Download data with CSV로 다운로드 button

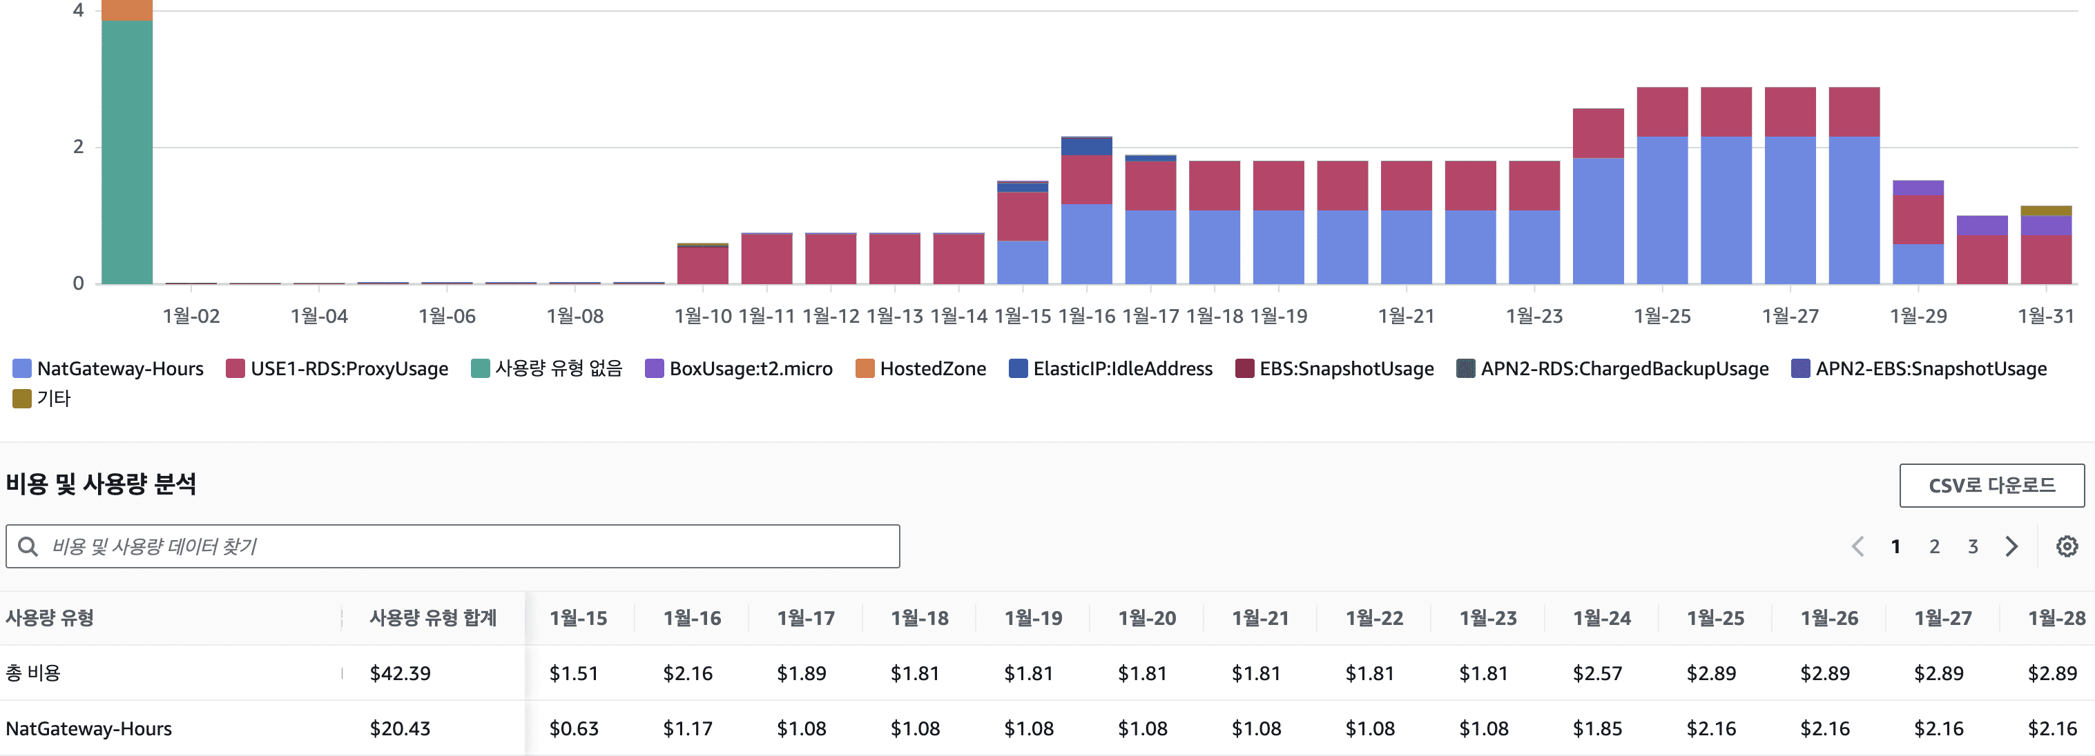(x=1991, y=486)
